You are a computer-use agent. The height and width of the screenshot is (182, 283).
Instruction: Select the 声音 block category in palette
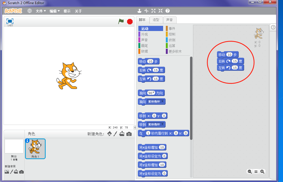pyautogui.click(x=151, y=40)
